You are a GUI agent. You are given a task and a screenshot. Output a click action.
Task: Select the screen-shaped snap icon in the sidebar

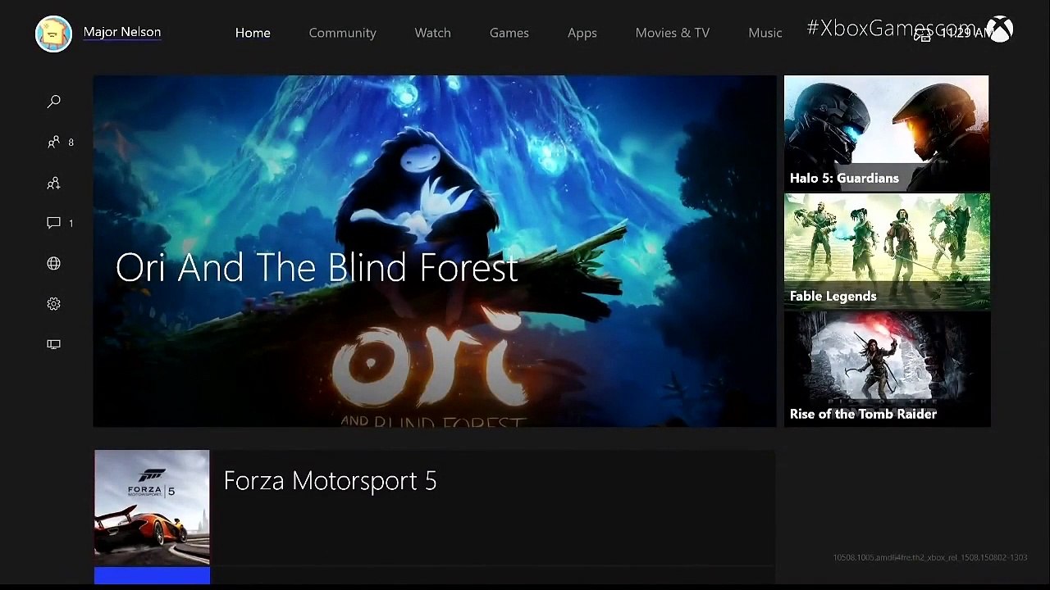point(54,344)
